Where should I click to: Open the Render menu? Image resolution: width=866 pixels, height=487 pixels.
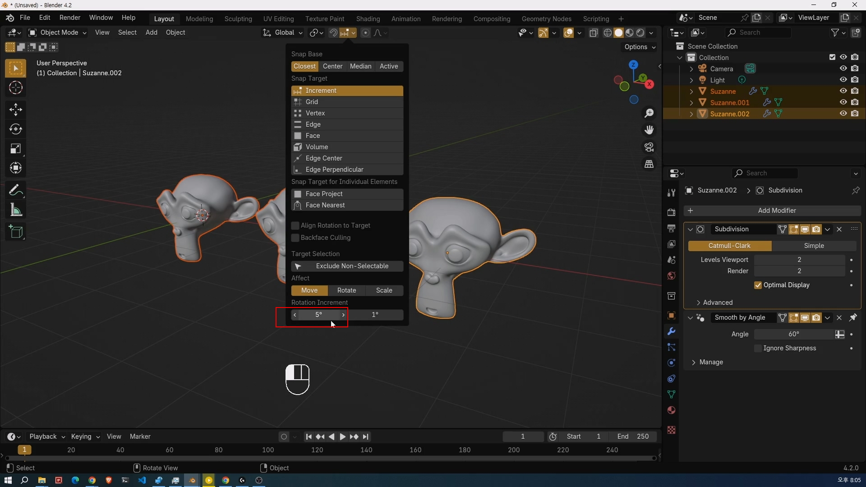point(70,18)
